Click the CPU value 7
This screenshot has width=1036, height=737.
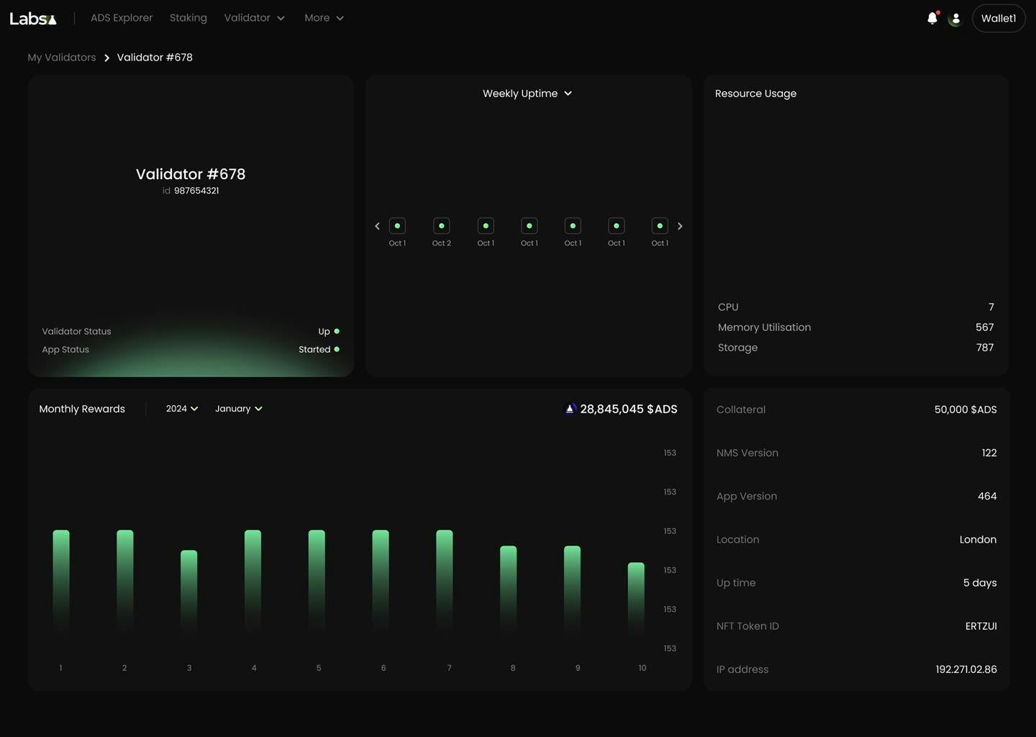click(991, 307)
